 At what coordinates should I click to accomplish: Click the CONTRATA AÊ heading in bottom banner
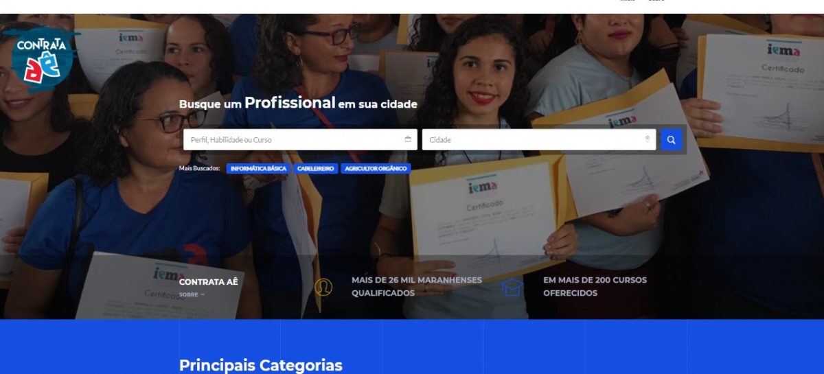tap(209, 281)
